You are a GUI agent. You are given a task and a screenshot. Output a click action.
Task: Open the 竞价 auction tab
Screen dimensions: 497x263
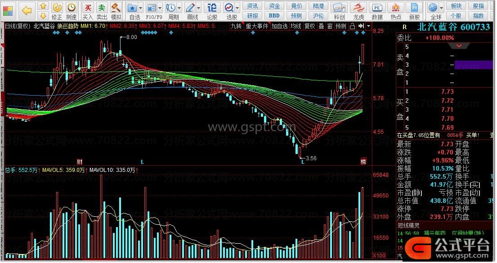tap(296, 6)
